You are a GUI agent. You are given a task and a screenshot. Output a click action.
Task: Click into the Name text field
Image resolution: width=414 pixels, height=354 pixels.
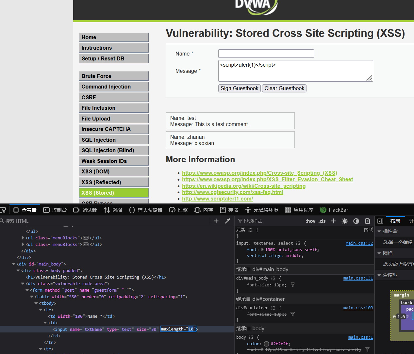pos(266,54)
